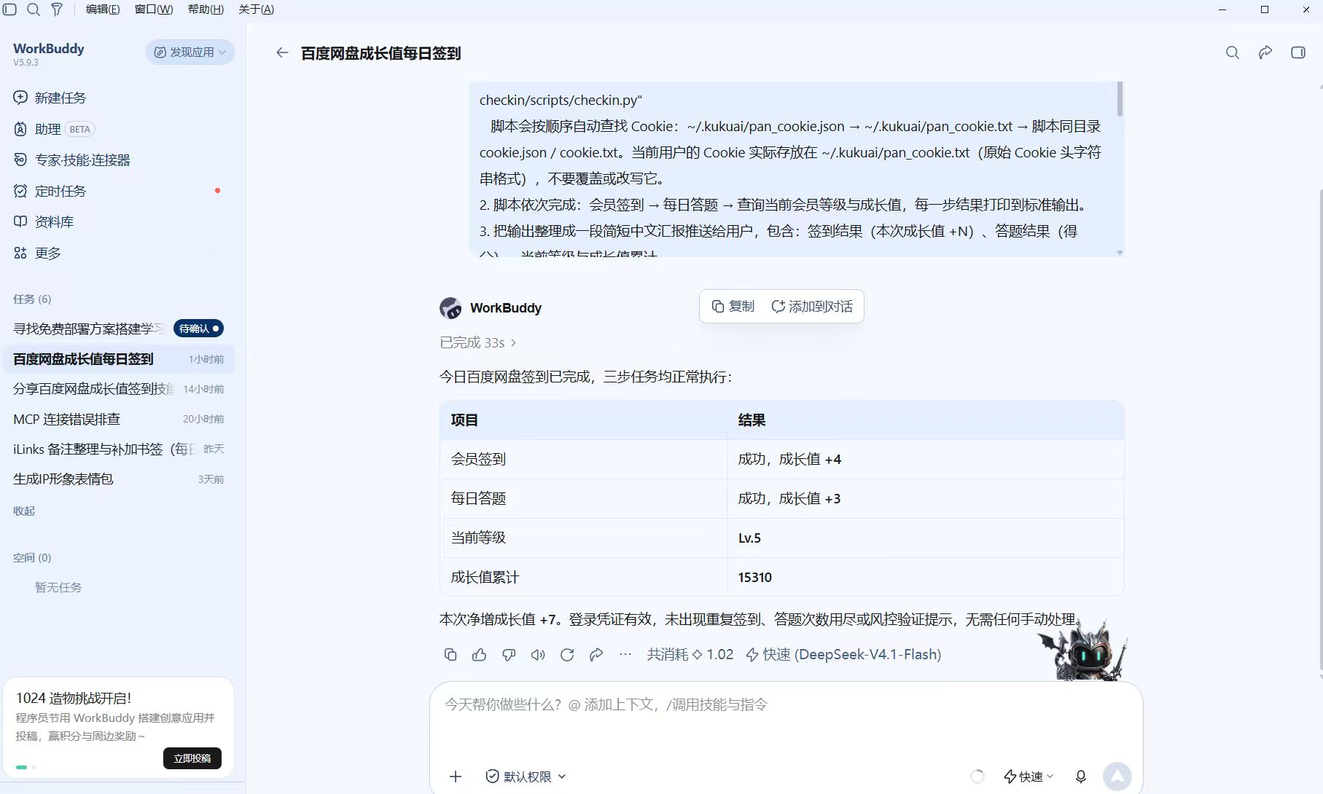This screenshot has height=794, width=1323.
Task: Click the back arrow beside the task title
Action: [282, 52]
